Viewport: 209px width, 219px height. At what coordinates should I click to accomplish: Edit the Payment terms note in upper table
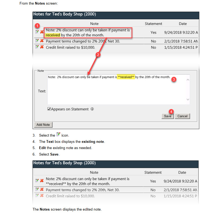click(37, 41)
